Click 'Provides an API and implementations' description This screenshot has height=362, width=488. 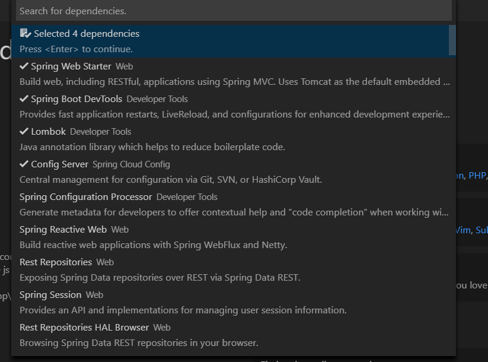pyautogui.click(x=183, y=310)
